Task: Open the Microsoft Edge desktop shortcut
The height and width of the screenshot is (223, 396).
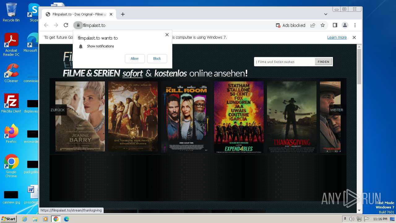Action: point(31,43)
